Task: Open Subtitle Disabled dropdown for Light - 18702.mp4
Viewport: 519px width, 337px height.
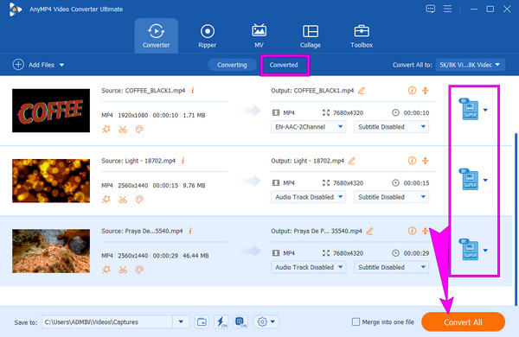Action: [x=392, y=197]
